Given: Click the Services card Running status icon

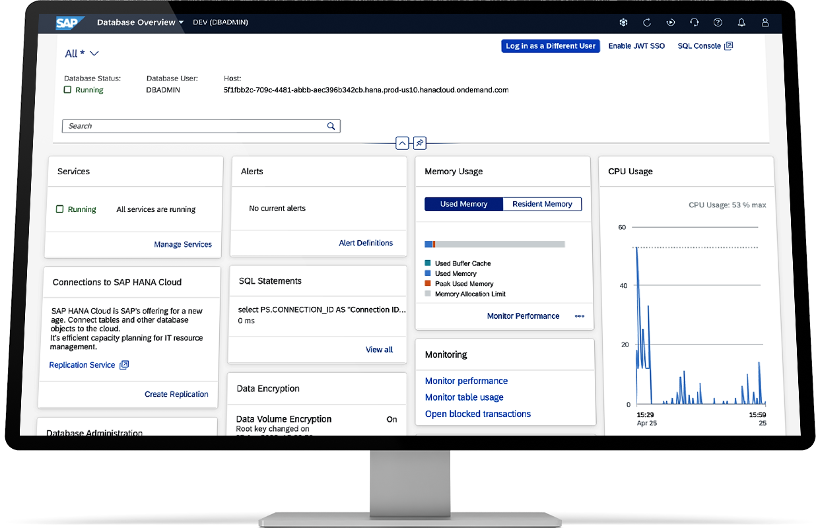Looking at the screenshot, I should (60, 209).
